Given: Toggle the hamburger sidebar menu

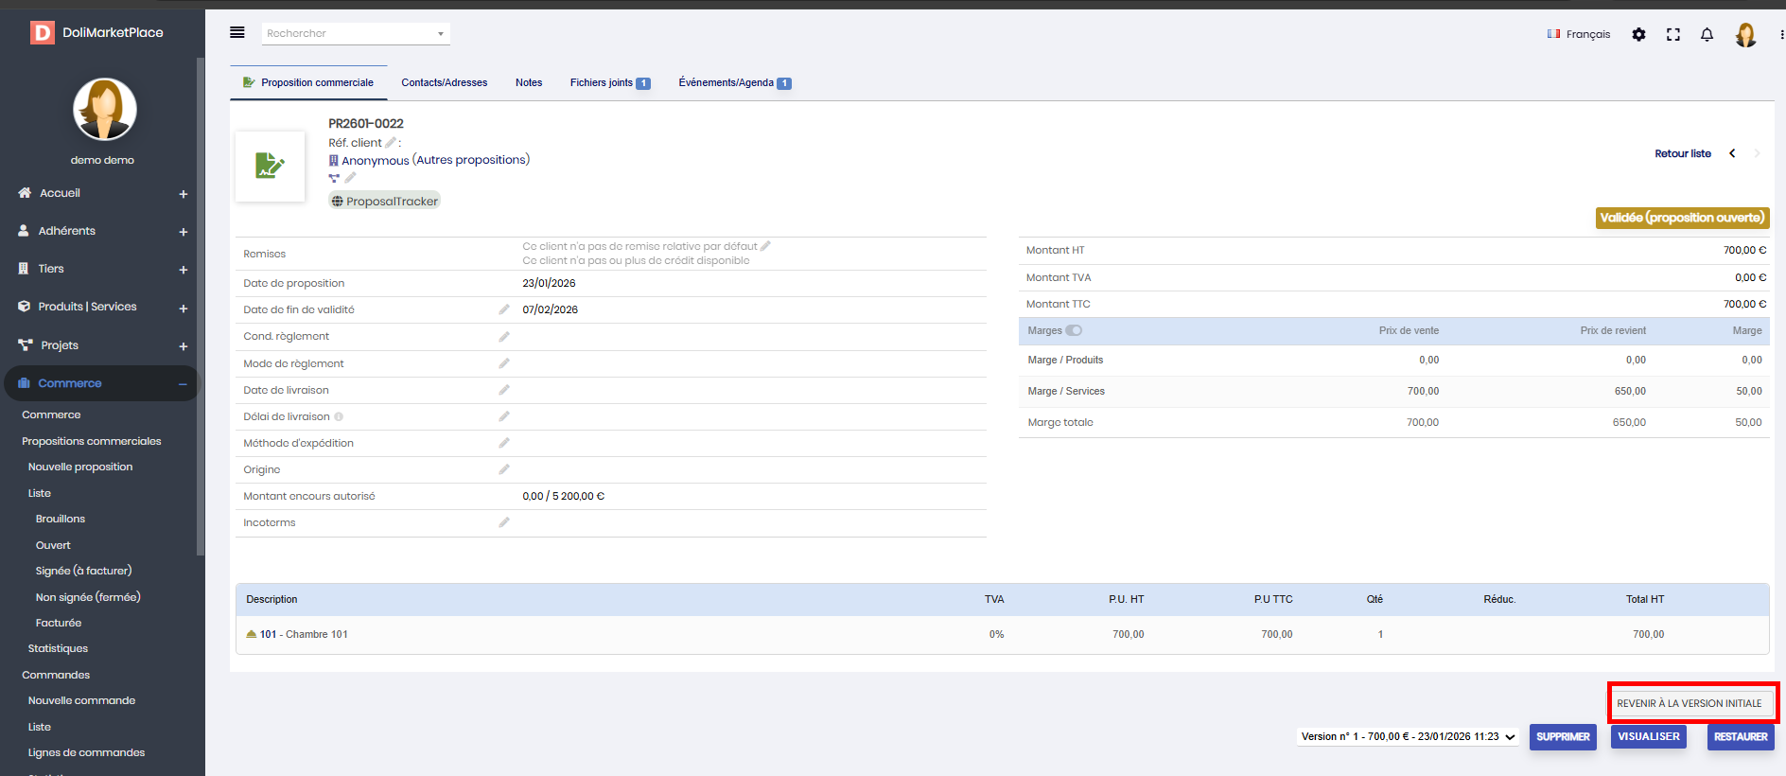Looking at the screenshot, I should click(x=237, y=33).
